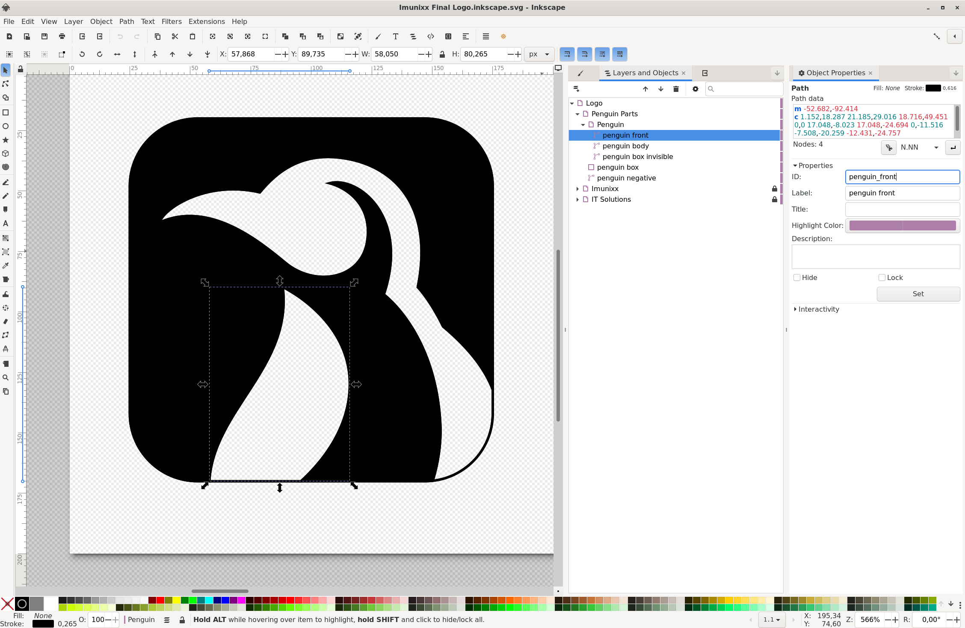965x628 pixels.
Task: Select the Gradient tool
Action: click(6, 238)
